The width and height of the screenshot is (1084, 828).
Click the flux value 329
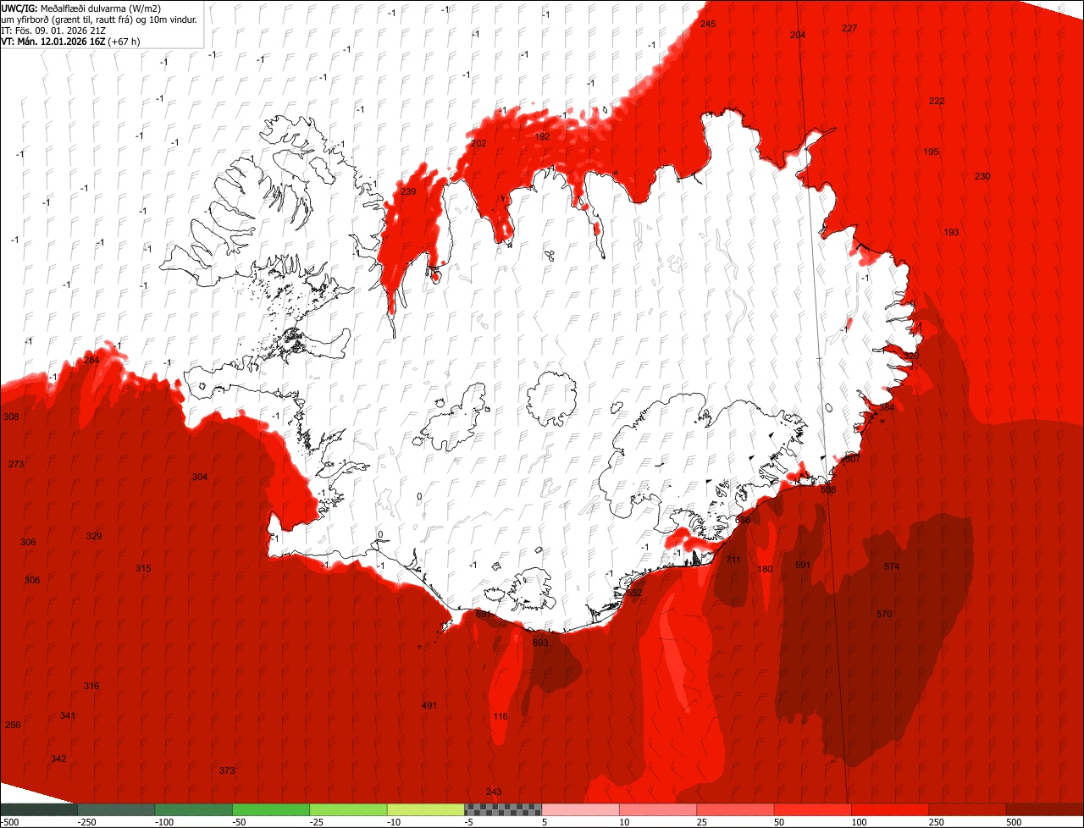tap(94, 536)
